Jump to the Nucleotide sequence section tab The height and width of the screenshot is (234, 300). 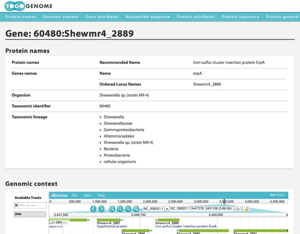coord(148,17)
